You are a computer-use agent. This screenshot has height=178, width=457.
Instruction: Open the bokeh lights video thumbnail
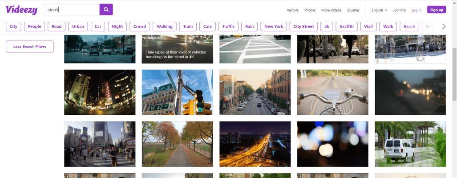332,144
